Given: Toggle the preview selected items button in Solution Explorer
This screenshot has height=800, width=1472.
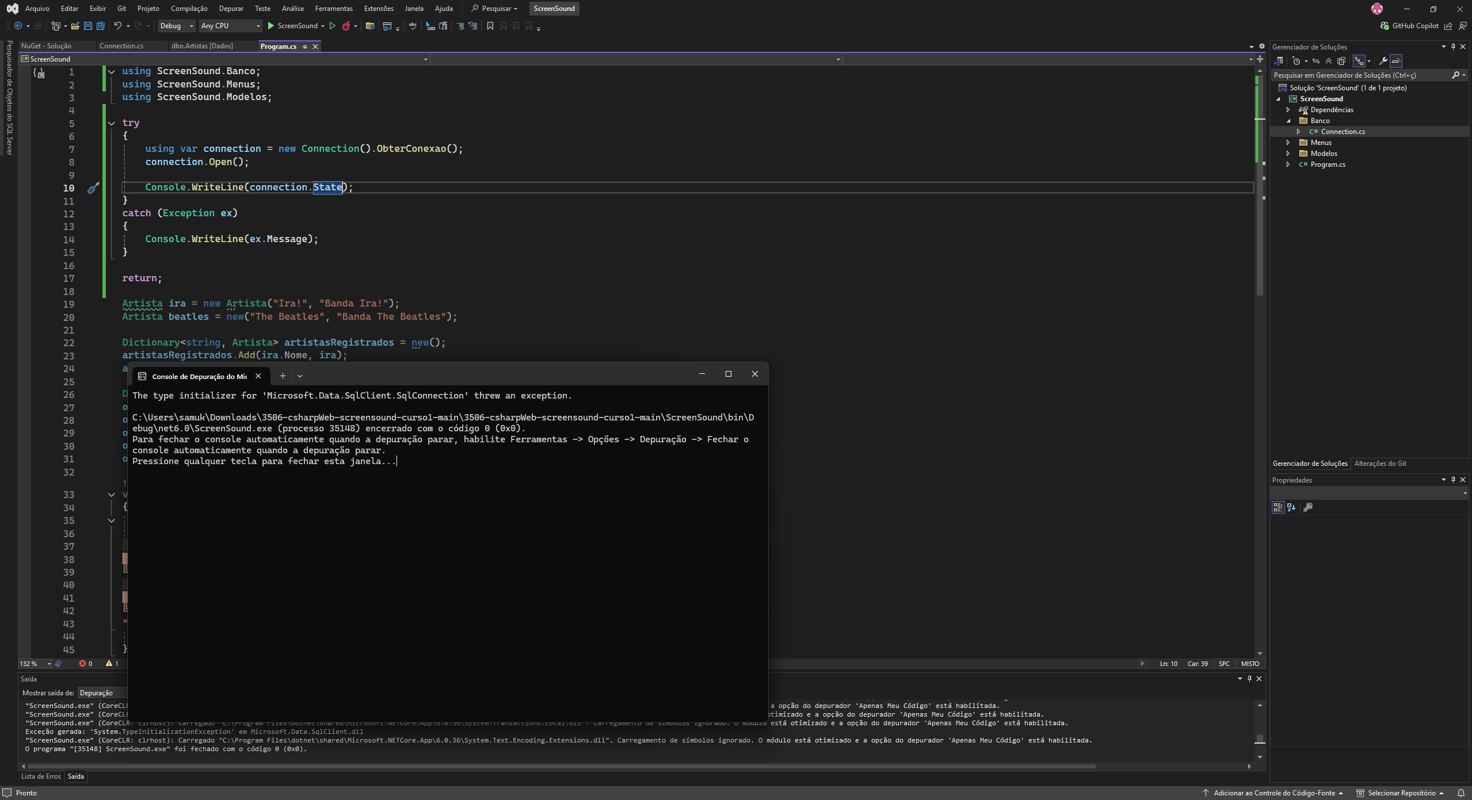Looking at the screenshot, I should 1396,61.
